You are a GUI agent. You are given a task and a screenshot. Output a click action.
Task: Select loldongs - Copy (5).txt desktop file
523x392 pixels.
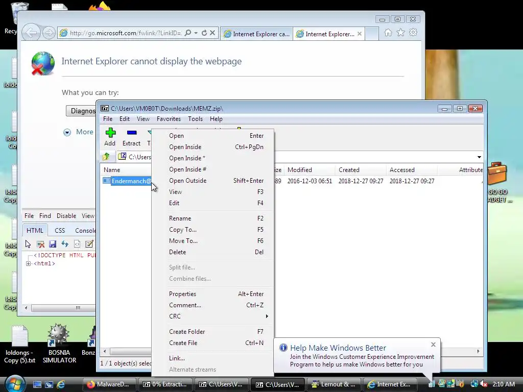point(20,344)
